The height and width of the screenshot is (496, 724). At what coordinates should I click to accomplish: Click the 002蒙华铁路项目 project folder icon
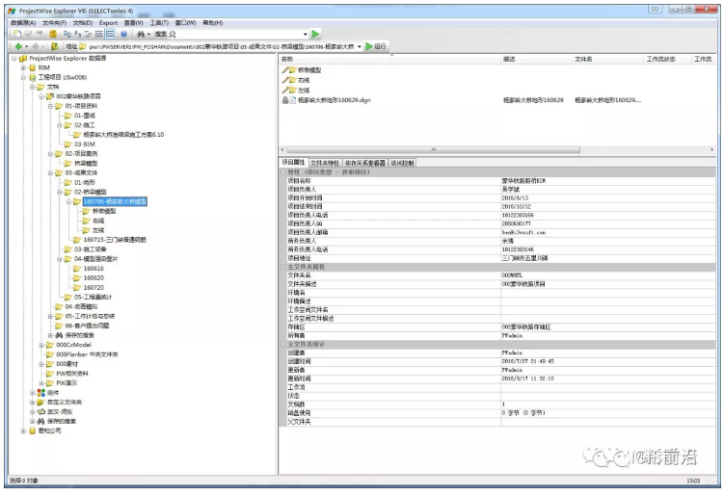coord(50,96)
